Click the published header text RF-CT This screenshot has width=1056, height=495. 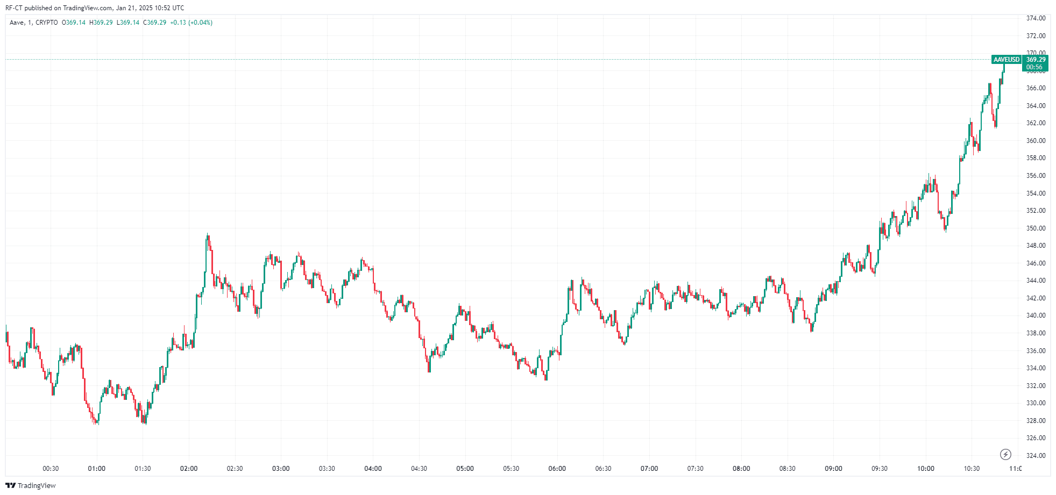pos(14,8)
